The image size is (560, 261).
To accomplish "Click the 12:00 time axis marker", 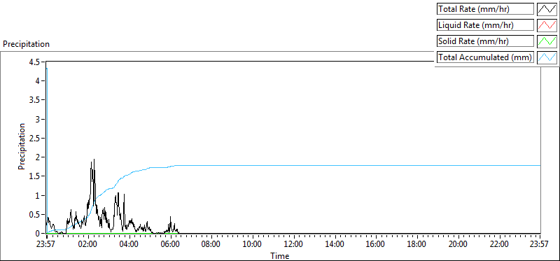I will (x=293, y=245).
